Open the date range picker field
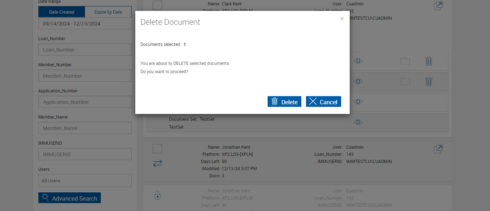 [85, 24]
